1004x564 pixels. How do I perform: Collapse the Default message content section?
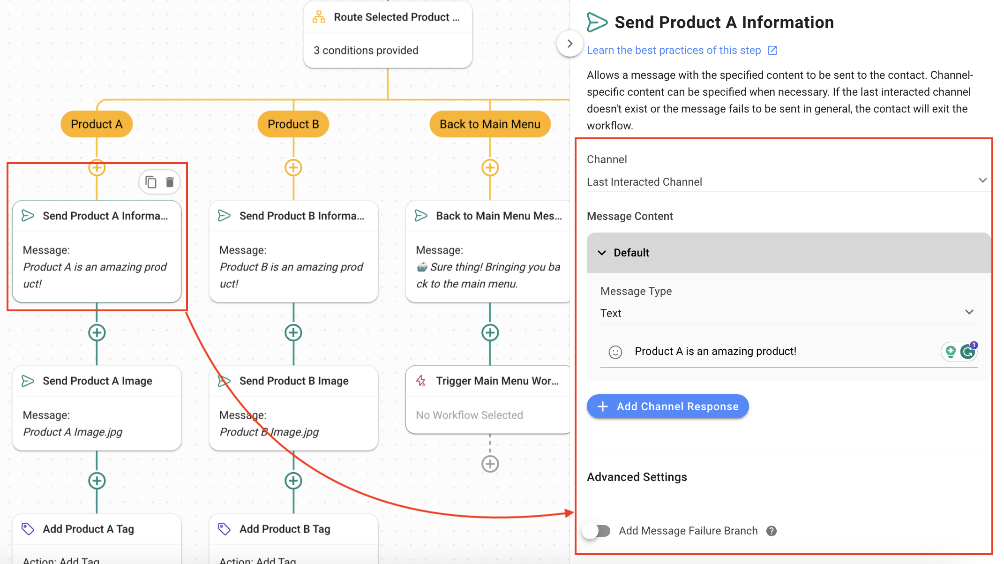[x=602, y=253]
